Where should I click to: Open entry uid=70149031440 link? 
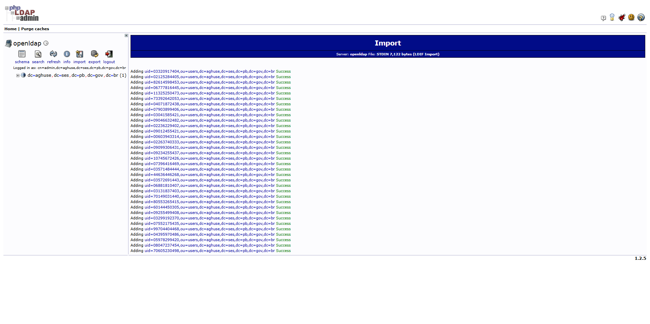click(x=210, y=196)
